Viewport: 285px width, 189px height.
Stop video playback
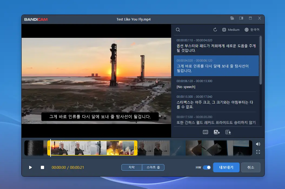click(x=42, y=167)
